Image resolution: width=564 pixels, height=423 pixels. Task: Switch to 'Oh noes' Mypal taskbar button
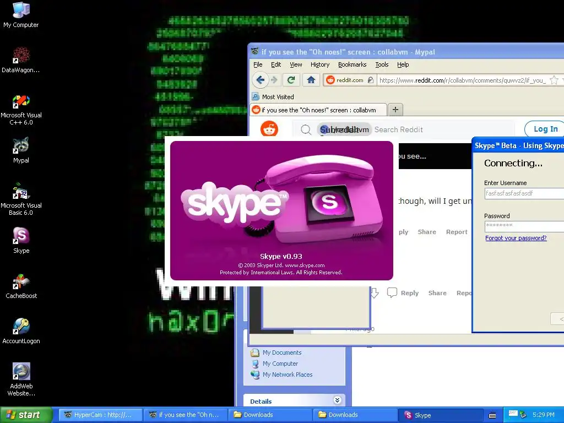[185, 415]
